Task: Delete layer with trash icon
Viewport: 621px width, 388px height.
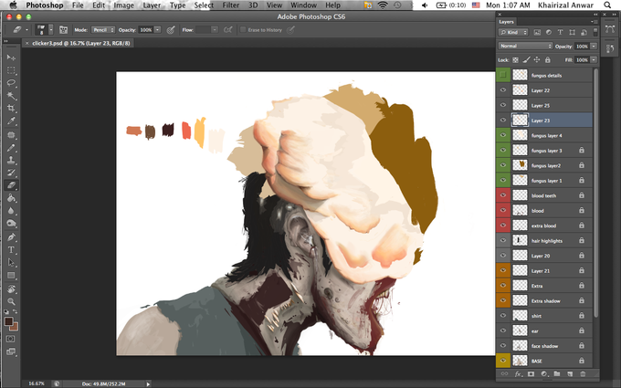Action: coord(583,373)
